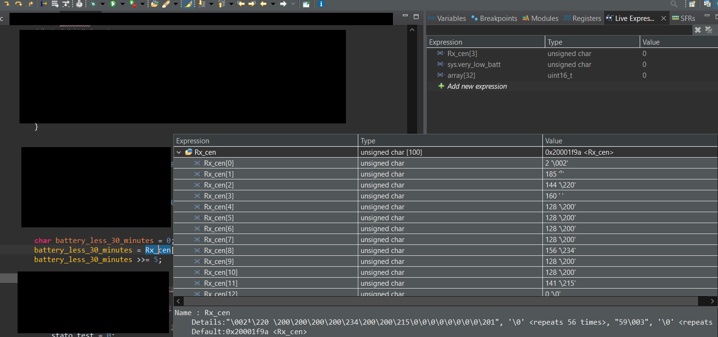Screen dimensions: 718x337
Task: Open the dropdown beside the Run button
Action: point(122,4)
